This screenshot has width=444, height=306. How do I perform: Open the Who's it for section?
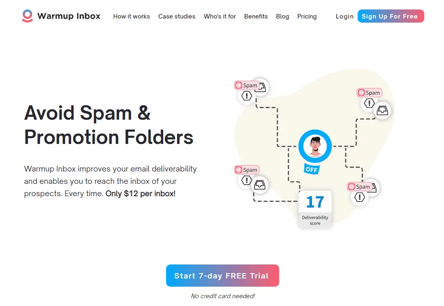coord(220,16)
